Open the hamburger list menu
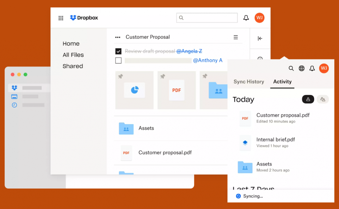 (236, 37)
